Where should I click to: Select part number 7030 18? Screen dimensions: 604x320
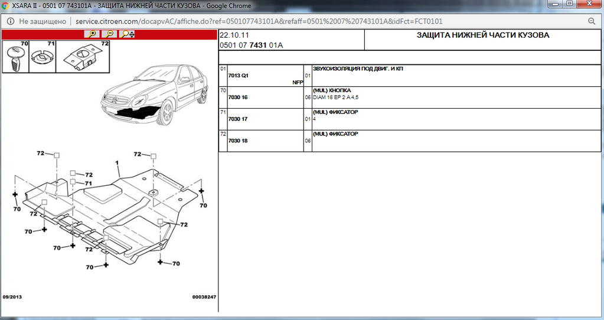pyautogui.click(x=238, y=141)
